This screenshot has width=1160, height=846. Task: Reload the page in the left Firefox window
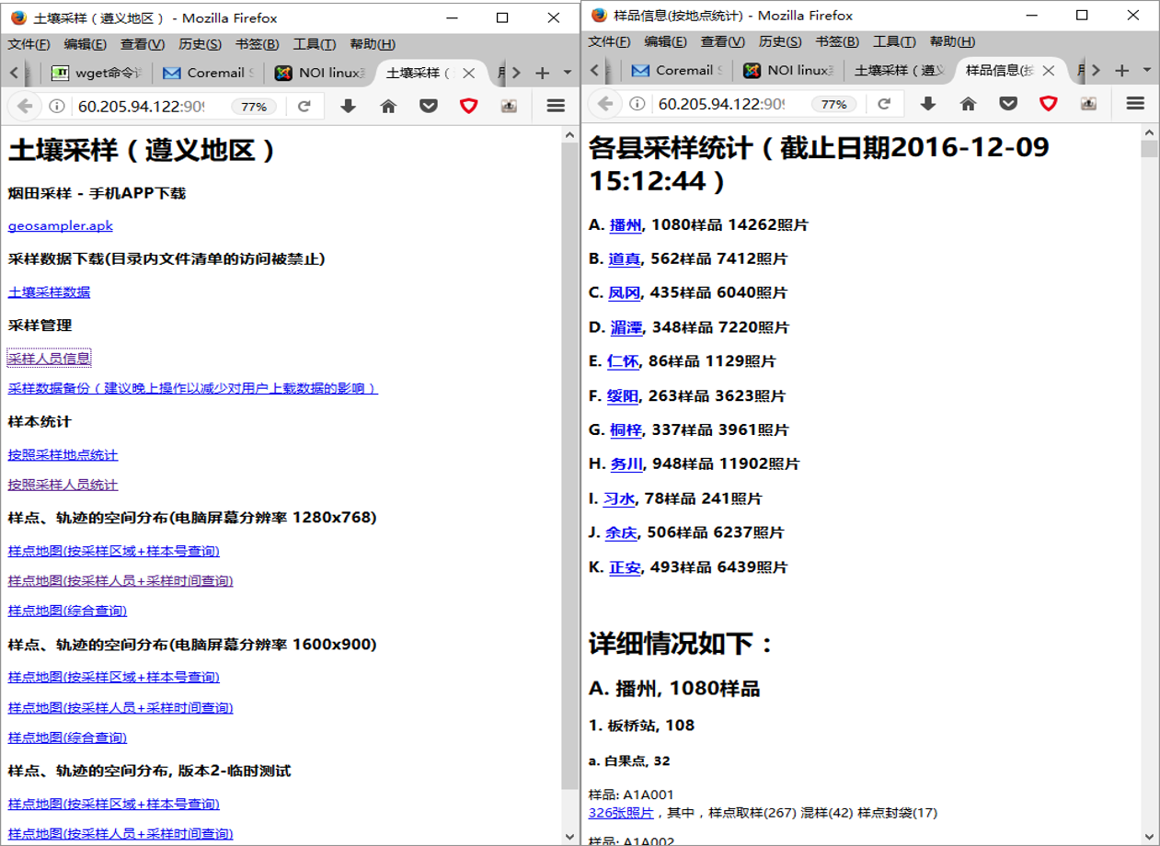304,107
